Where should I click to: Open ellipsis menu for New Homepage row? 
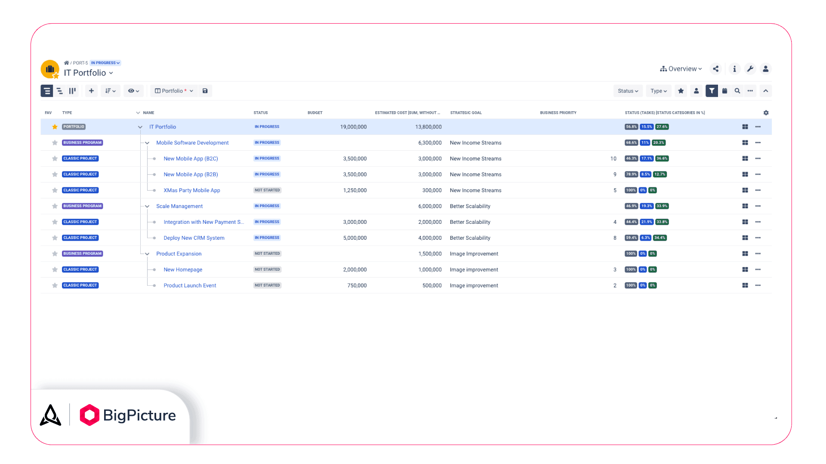click(758, 269)
